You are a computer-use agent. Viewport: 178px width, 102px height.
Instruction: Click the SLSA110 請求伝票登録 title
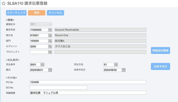(27, 3)
